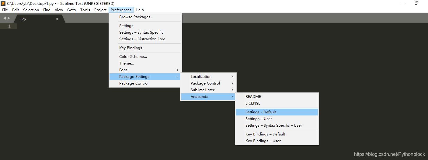Viewport: 428px width, 160px height.
Task: Open Anaconda README
Action: pos(277,97)
